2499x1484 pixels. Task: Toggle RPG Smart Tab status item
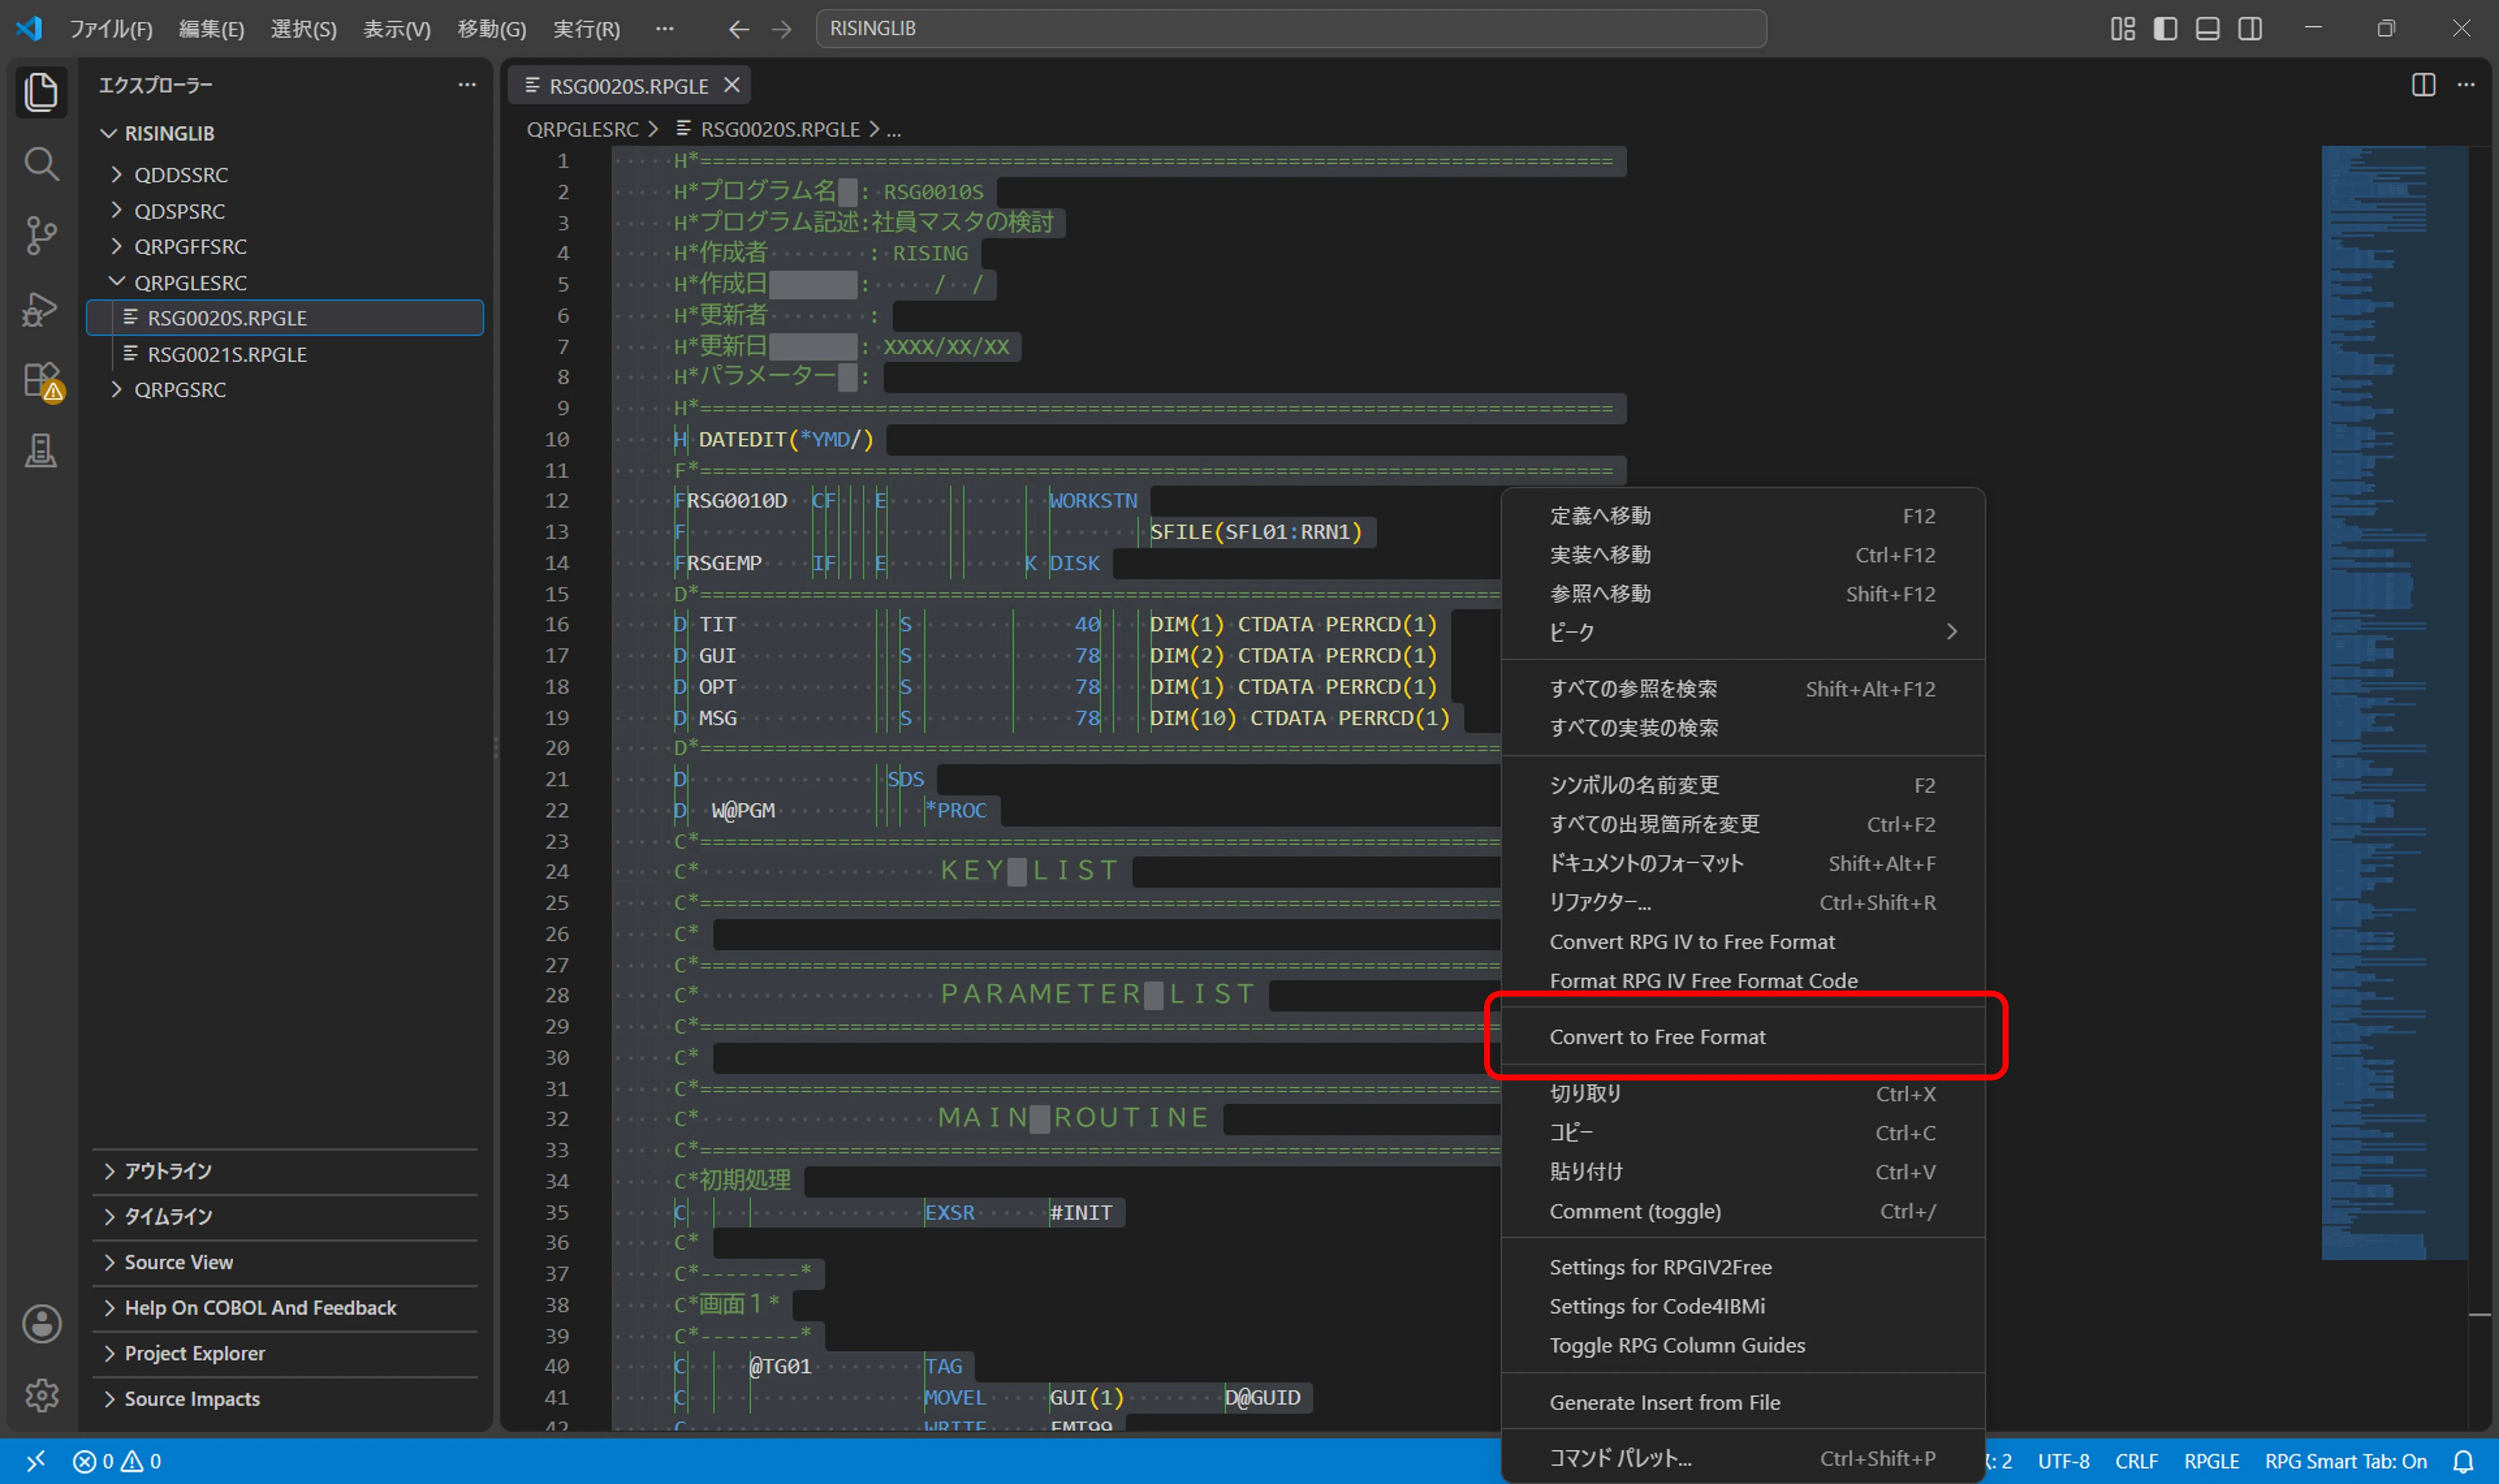[x=2345, y=1461]
